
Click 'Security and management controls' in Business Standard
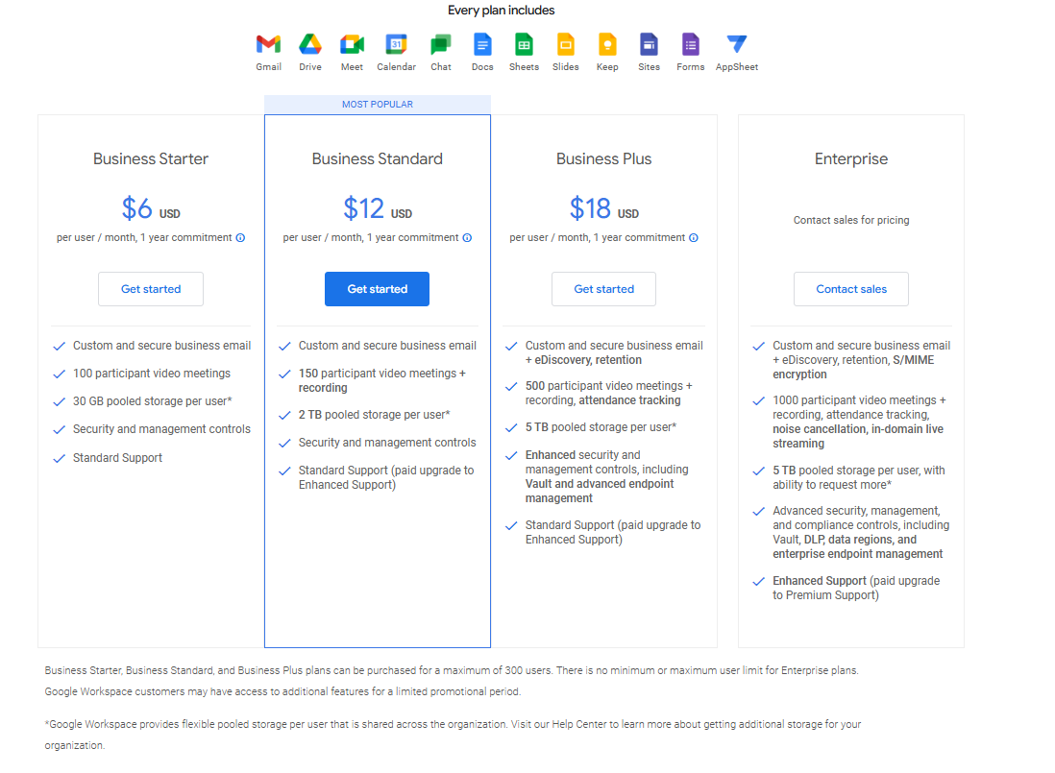point(387,443)
